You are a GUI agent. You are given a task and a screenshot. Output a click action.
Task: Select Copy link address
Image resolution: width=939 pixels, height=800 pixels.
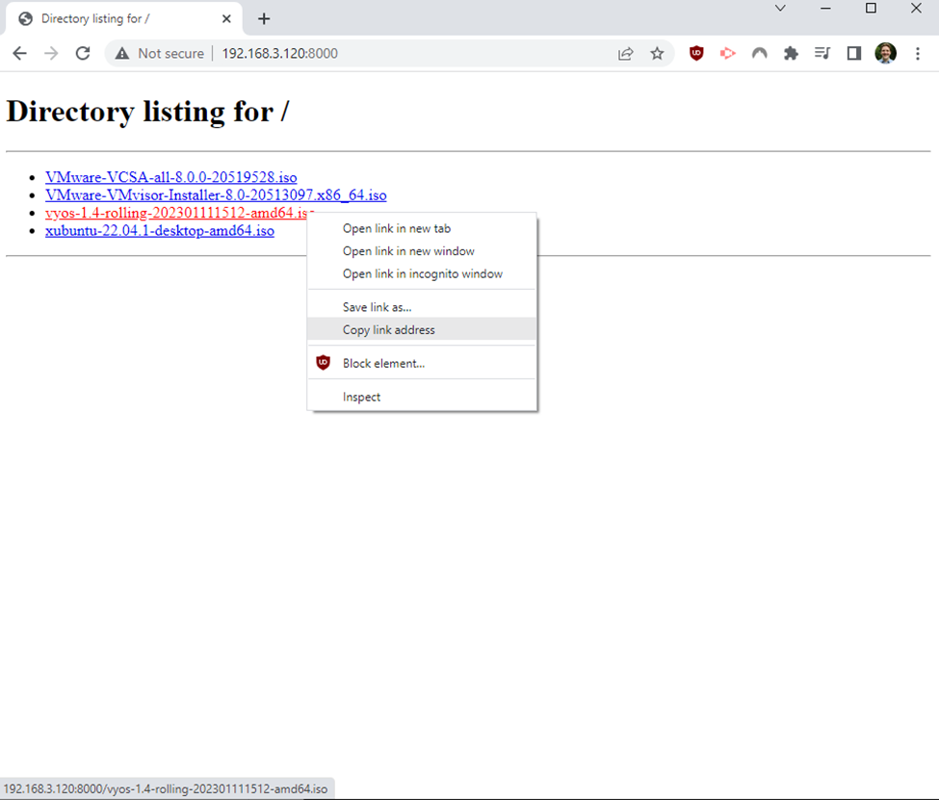coord(422,329)
